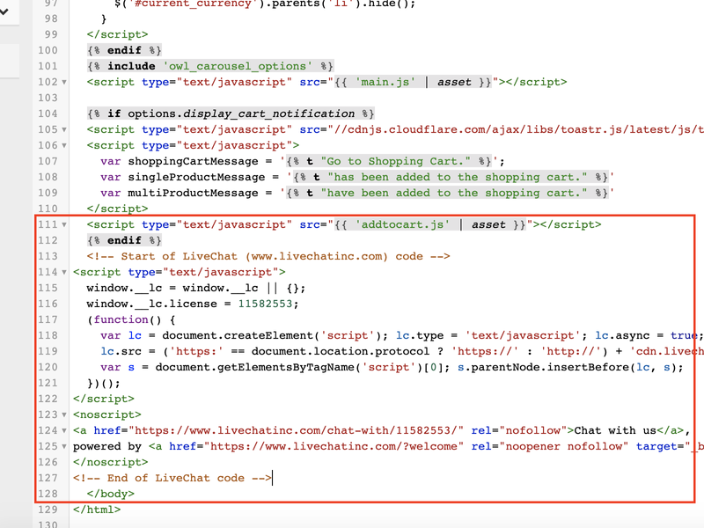The height and width of the screenshot is (528, 704).
Task: Click the livechatinc.com/chat-with URL on line 124
Action: click(297, 430)
